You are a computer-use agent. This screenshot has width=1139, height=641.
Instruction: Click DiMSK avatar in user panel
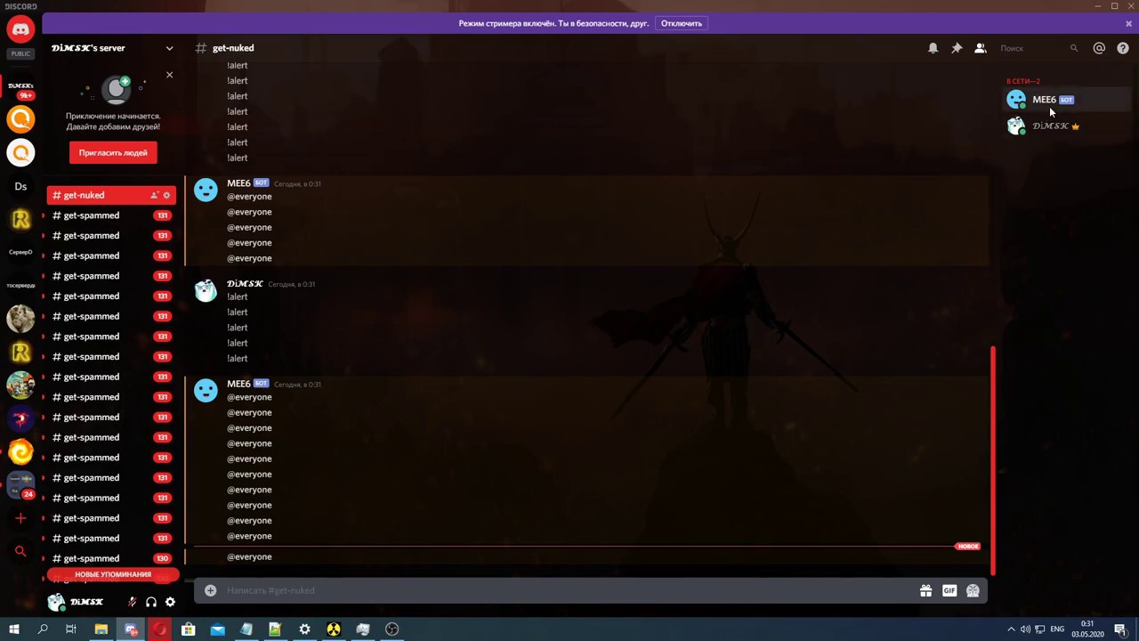(56, 602)
